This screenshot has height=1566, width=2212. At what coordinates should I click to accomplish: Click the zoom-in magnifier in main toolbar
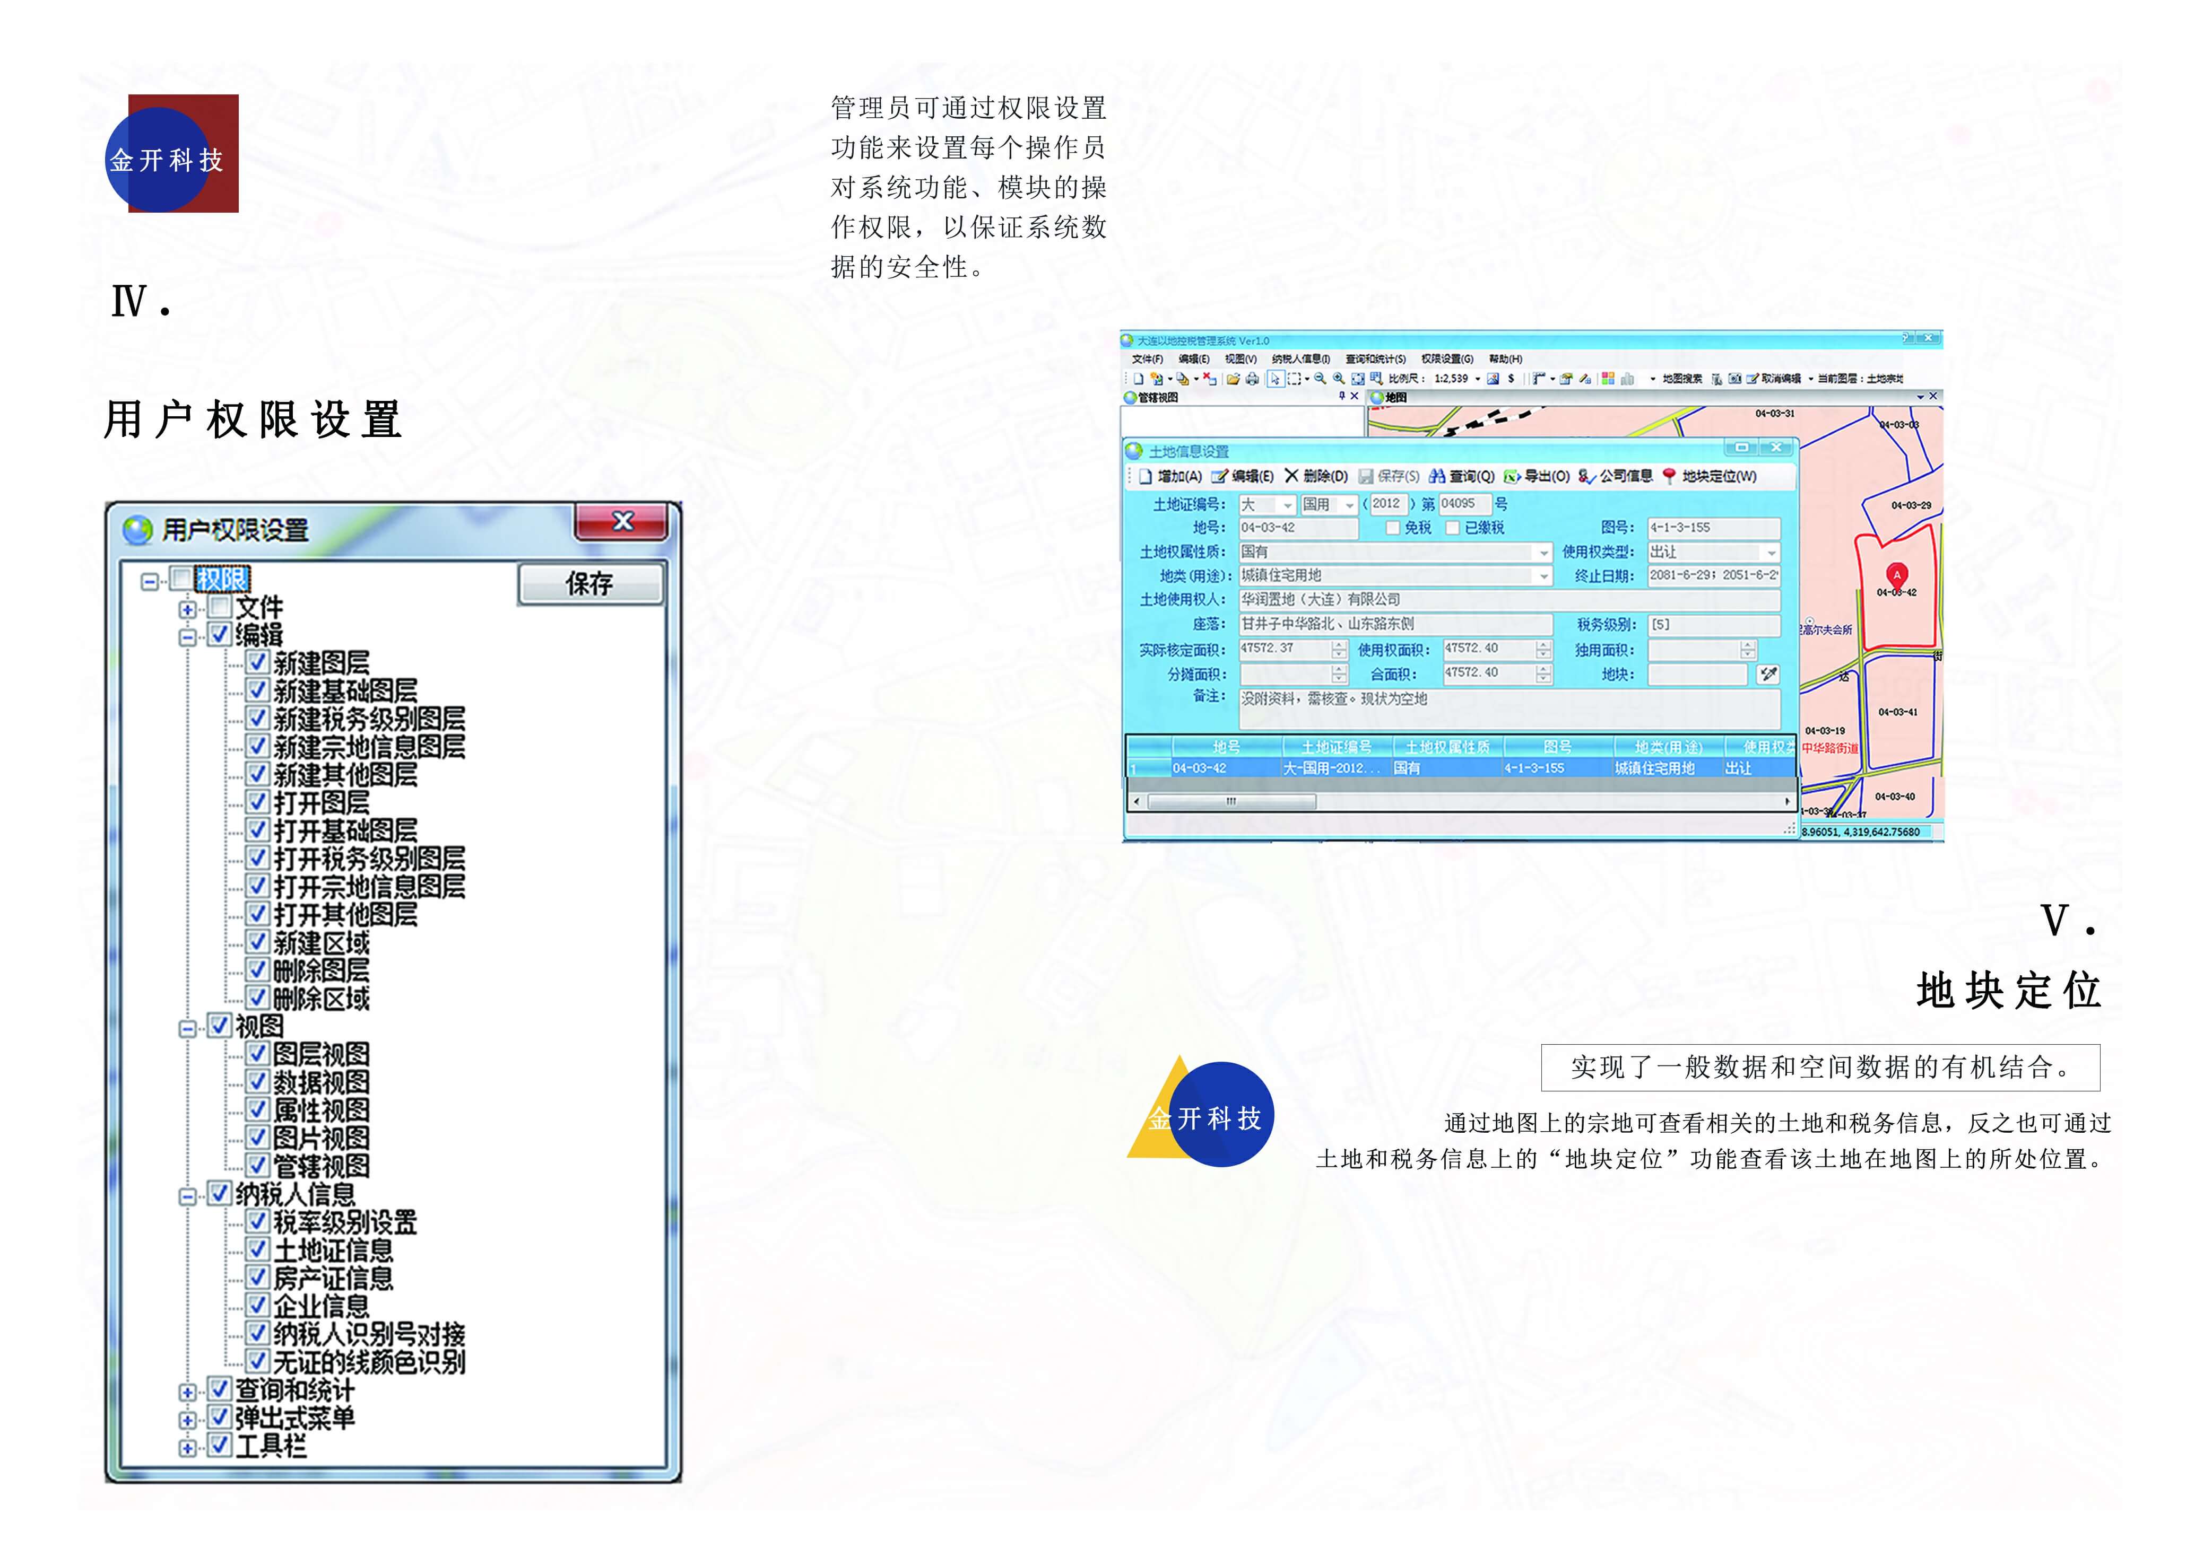pyautogui.click(x=1339, y=379)
